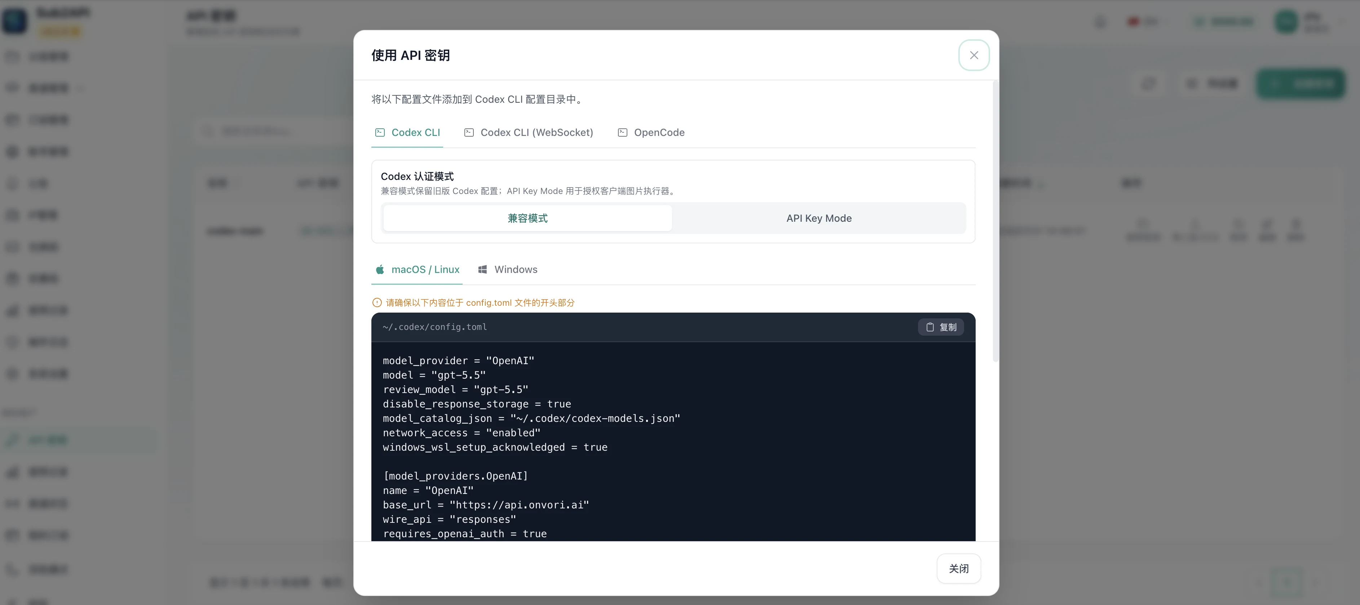Select the macOS / Linux tab
The height and width of the screenshot is (605, 1360).
(417, 270)
